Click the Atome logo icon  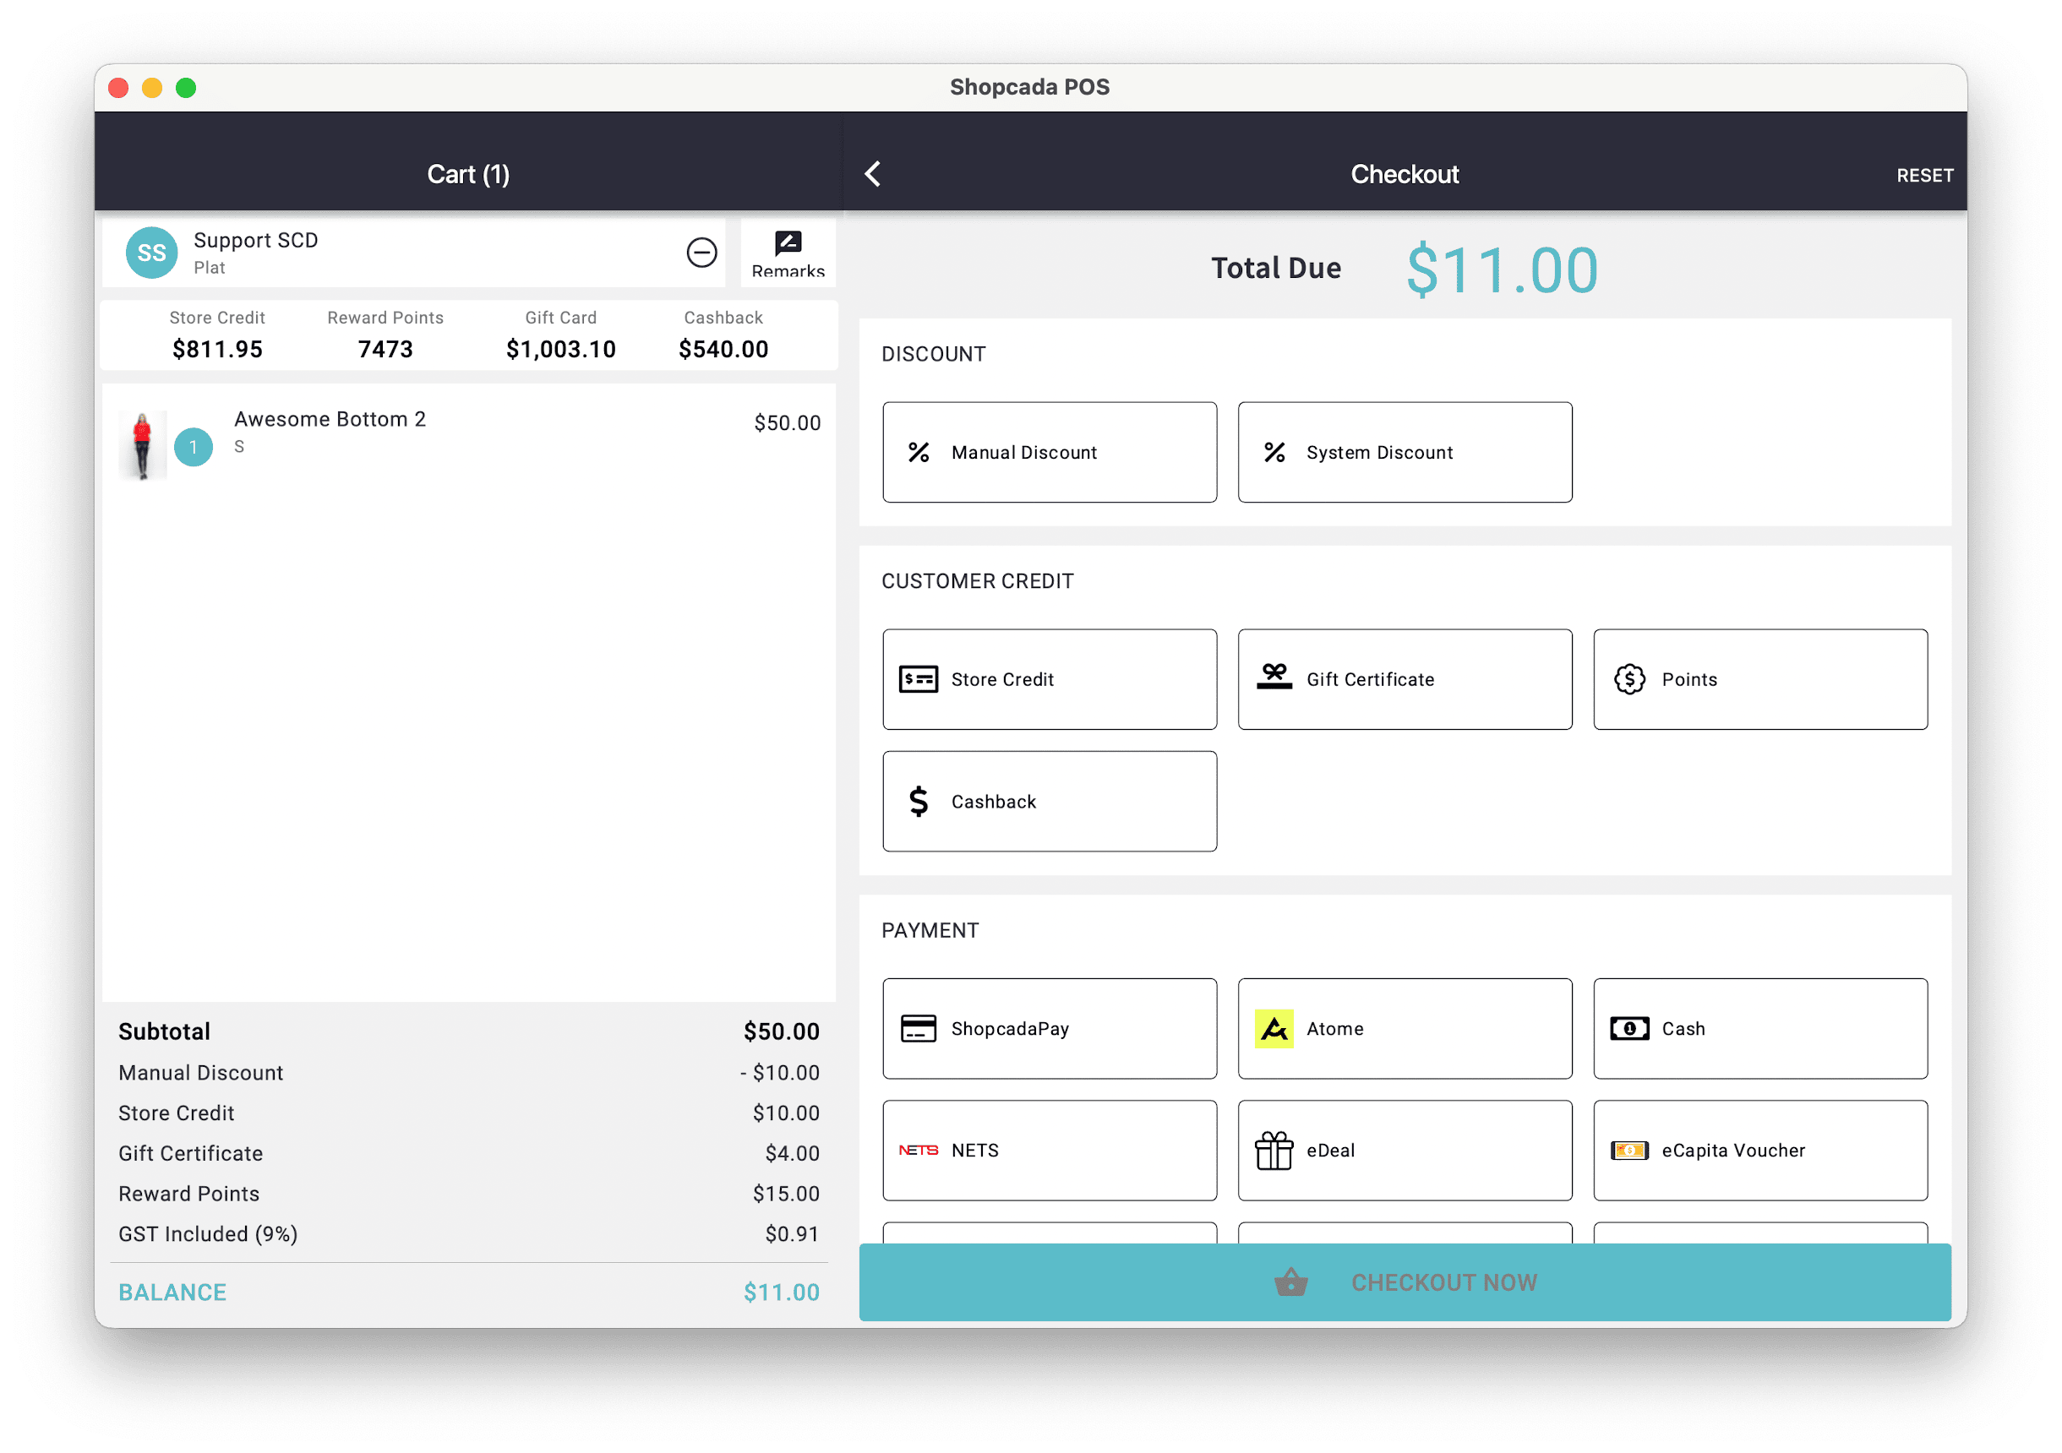[x=1274, y=1029]
